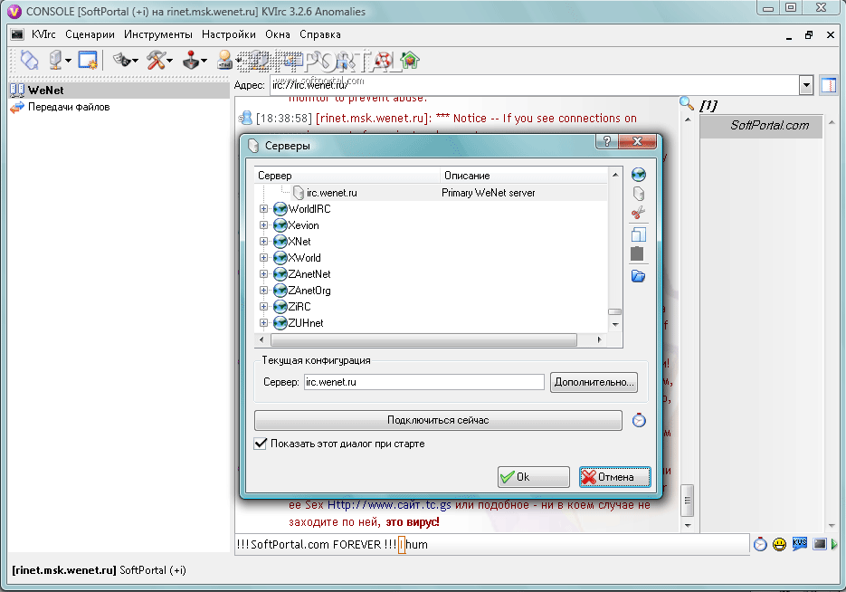The width and height of the screenshot is (846, 592).
Task: Click the blue folder import icon
Action: [x=638, y=276]
